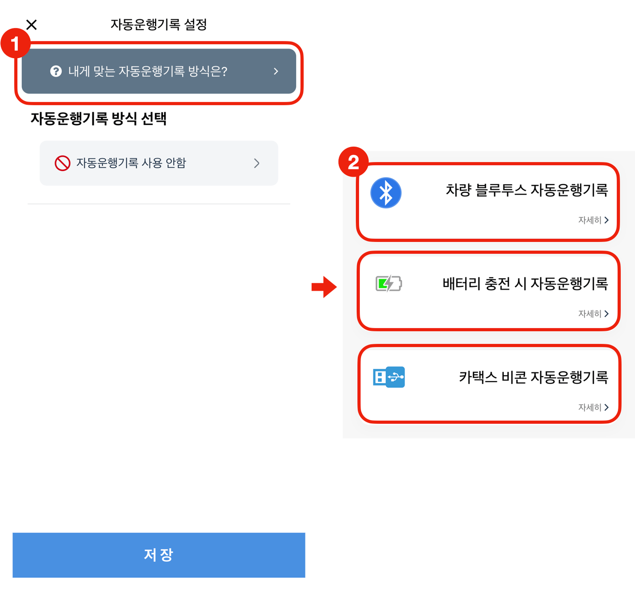The height and width of the screenshot is (589, 635).
Task: Click the red arrow pointing right
Action: pyautogui.click(x=324, y=287)
